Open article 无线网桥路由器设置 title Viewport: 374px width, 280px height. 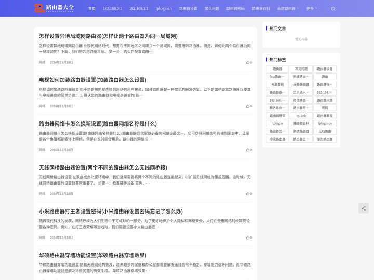pos(103,167)
